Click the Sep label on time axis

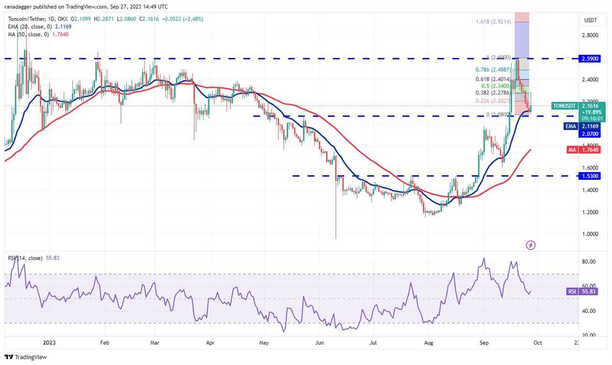pos(483,343)
